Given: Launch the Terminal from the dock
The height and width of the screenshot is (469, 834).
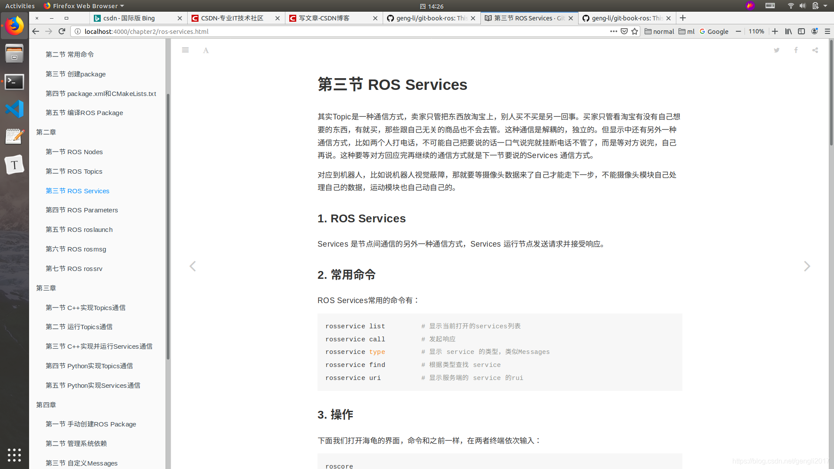Looking at the screenshot, I should pyautogui.click(x=14, y=82).
